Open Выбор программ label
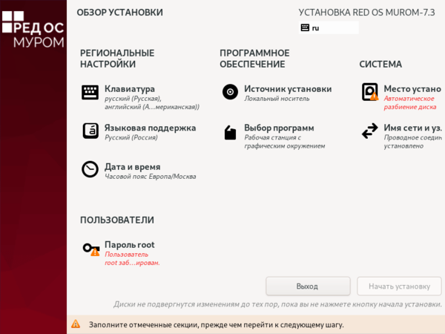 point(279,128)
